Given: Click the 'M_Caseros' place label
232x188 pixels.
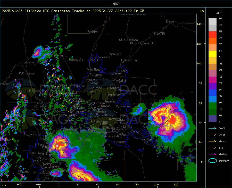Looking at the screenshot, I should pos(123,106).
